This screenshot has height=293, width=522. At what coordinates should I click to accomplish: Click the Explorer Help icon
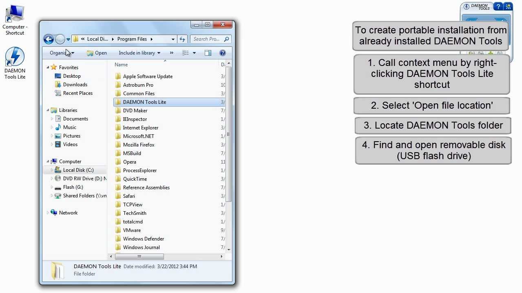(223, 53)
